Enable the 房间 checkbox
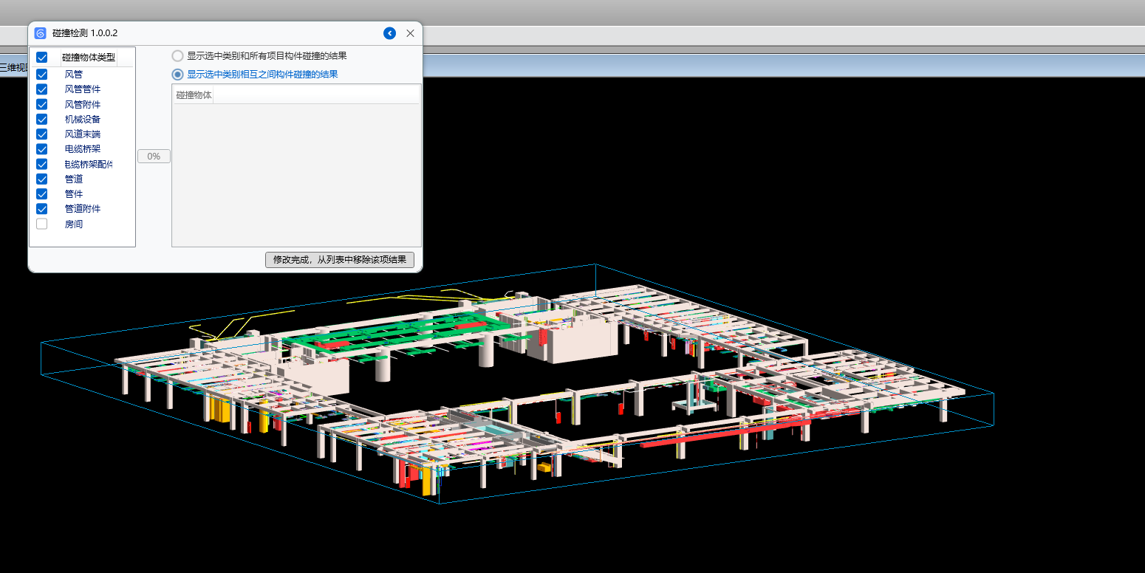 click(42, 224)
